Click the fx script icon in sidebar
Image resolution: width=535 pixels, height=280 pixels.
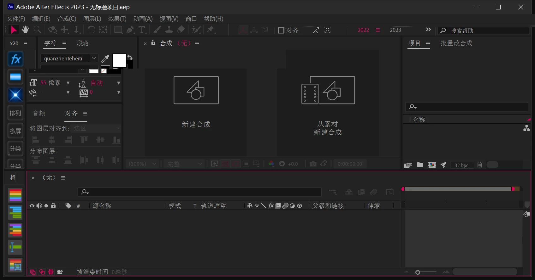pyautogui.click(x=15, y=59)
